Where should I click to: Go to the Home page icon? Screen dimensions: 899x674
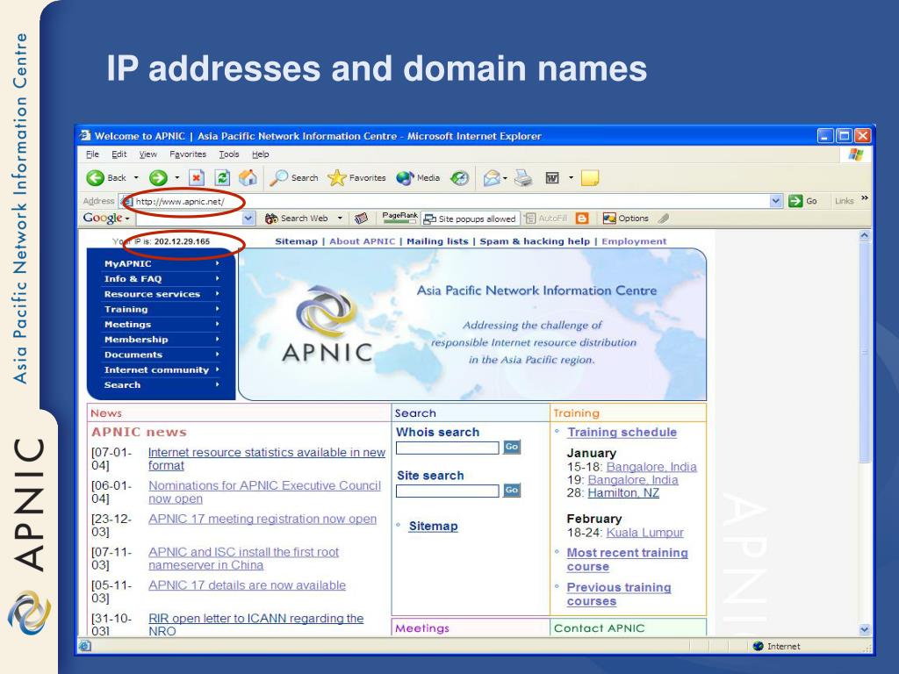(x=248, y=178)
